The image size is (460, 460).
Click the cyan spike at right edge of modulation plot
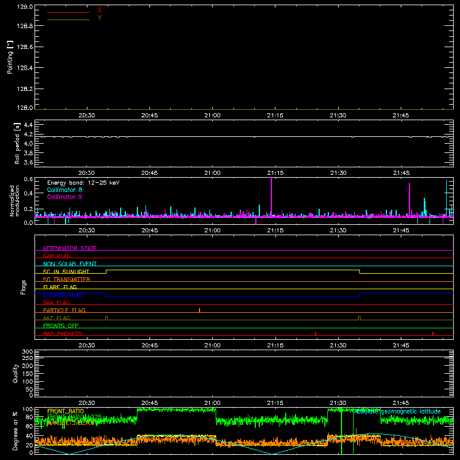[447, 198]
